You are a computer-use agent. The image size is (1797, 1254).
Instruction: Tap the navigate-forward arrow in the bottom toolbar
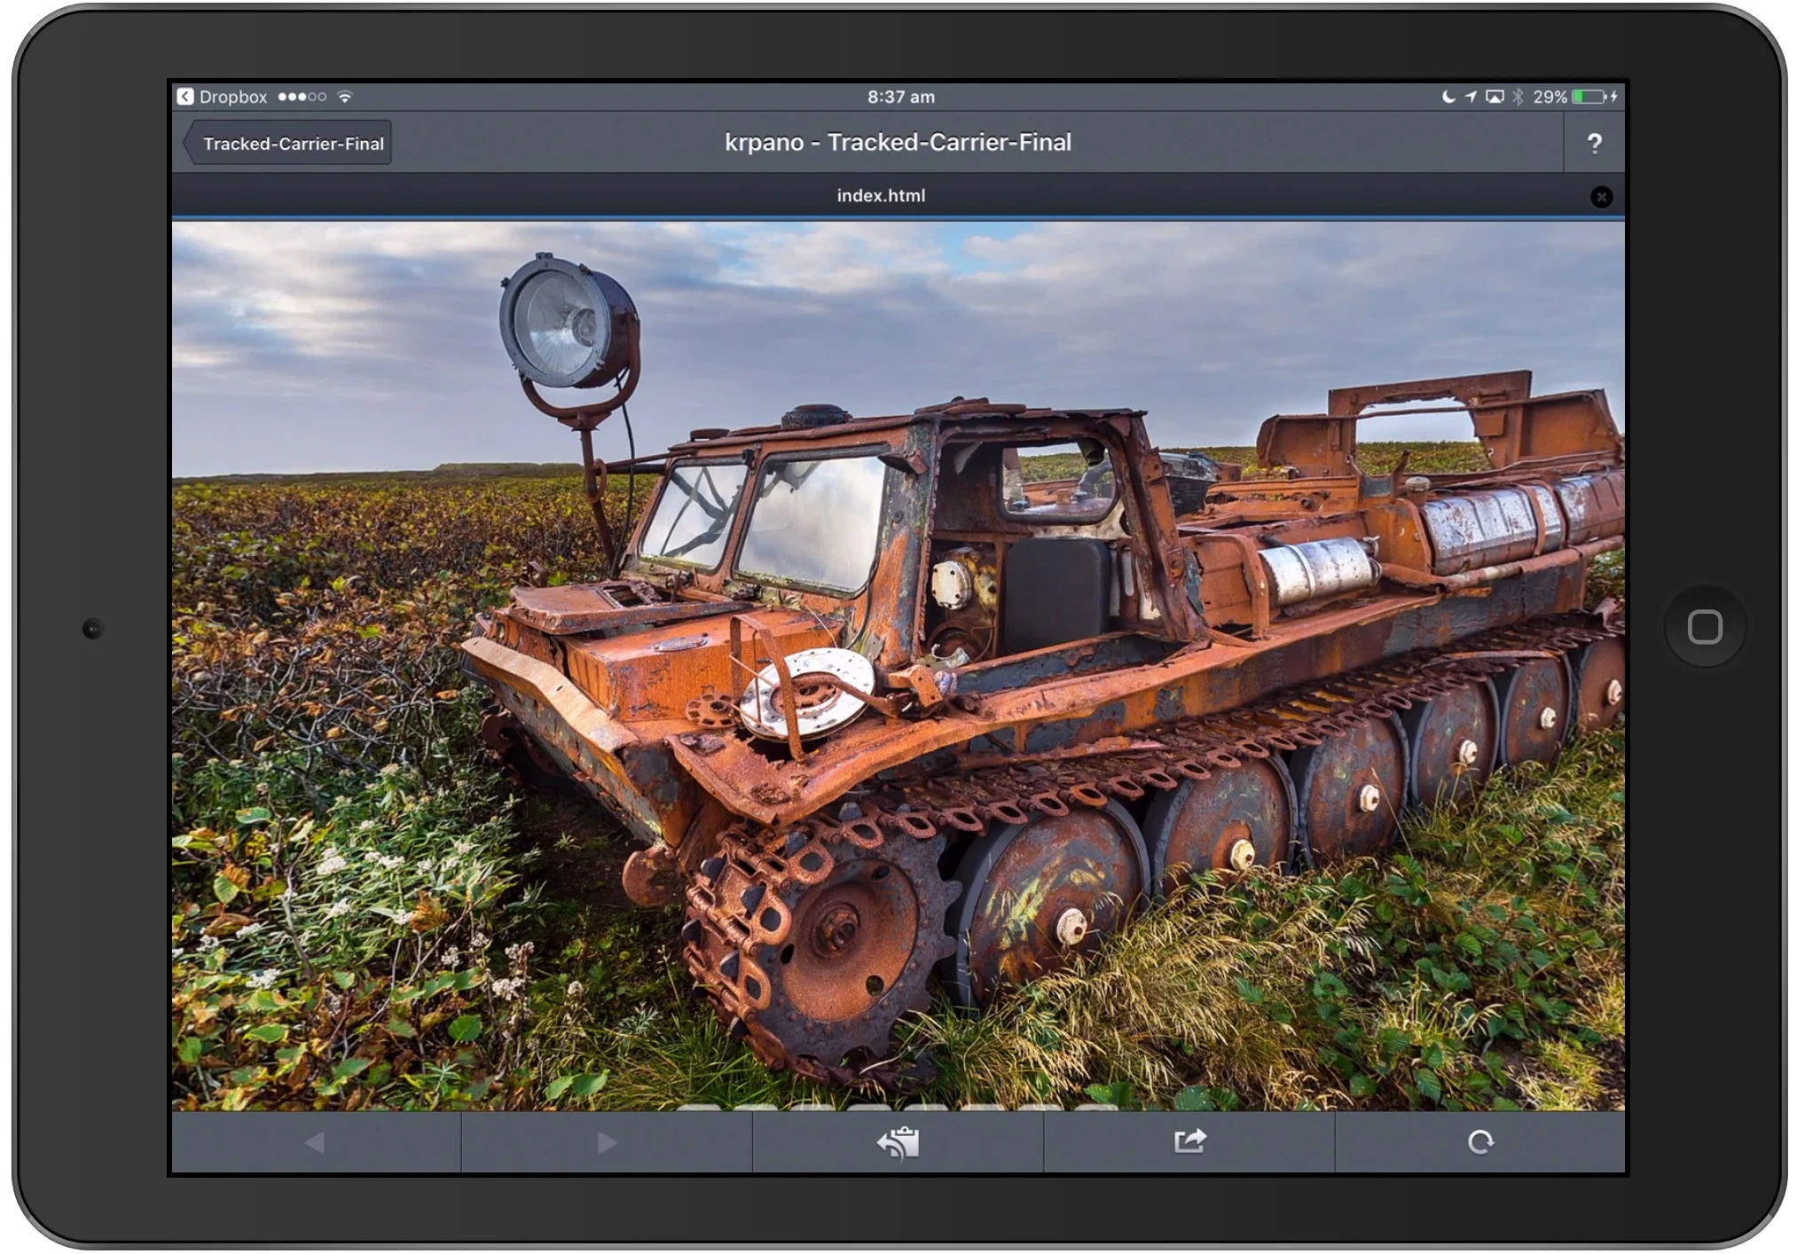pos(607,1142)
